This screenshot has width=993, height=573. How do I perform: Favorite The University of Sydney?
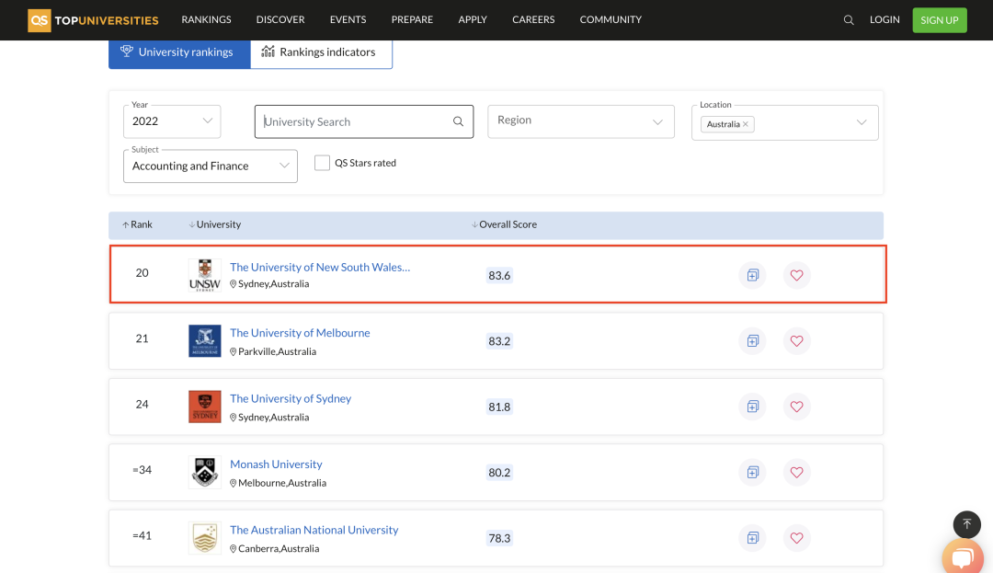click(x=796, y=407)
